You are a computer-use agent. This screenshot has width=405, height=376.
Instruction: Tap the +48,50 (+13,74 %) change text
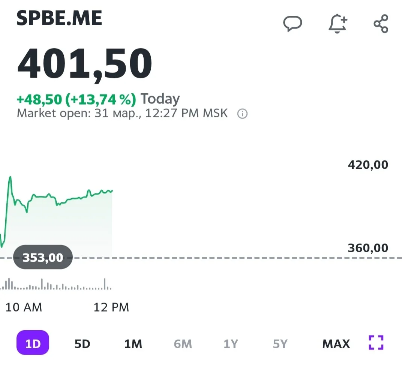coord(76,99)
